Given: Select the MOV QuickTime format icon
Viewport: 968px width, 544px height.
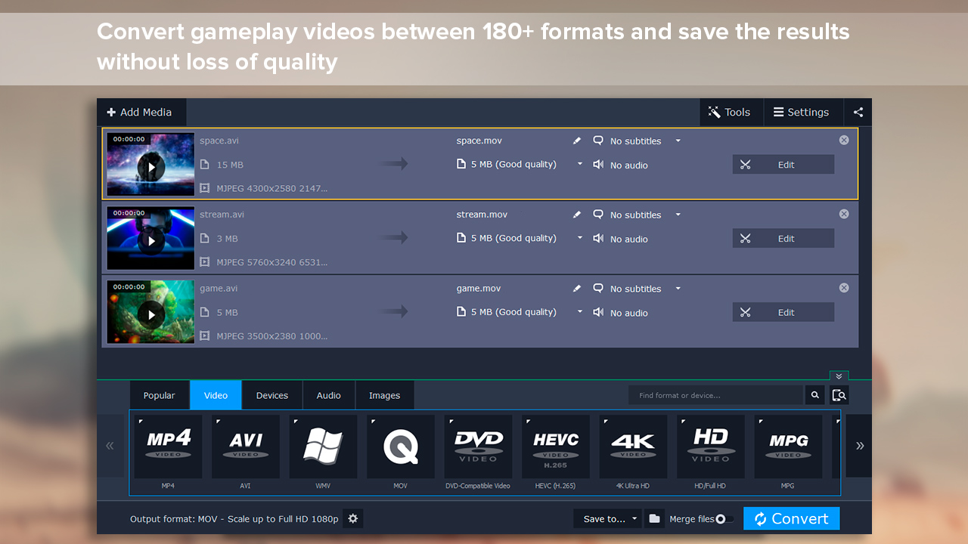Looking at the screenshot, I should pyautogui.click(x=400, y=447).
